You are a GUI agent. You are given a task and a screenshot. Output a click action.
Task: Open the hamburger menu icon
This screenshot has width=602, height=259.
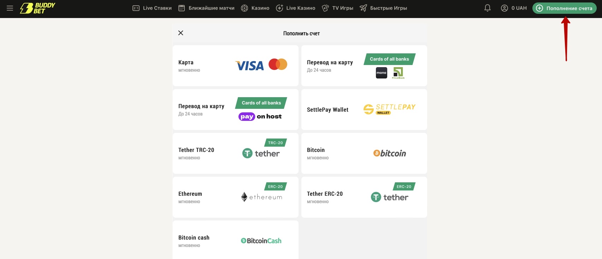10,8
